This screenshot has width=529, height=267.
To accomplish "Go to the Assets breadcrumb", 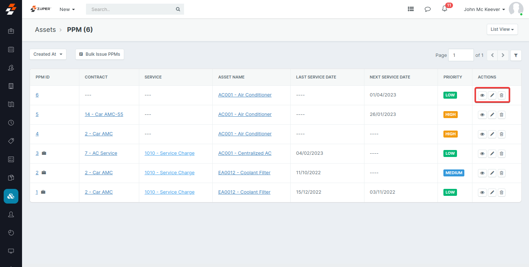I will (x=45, y=30).
